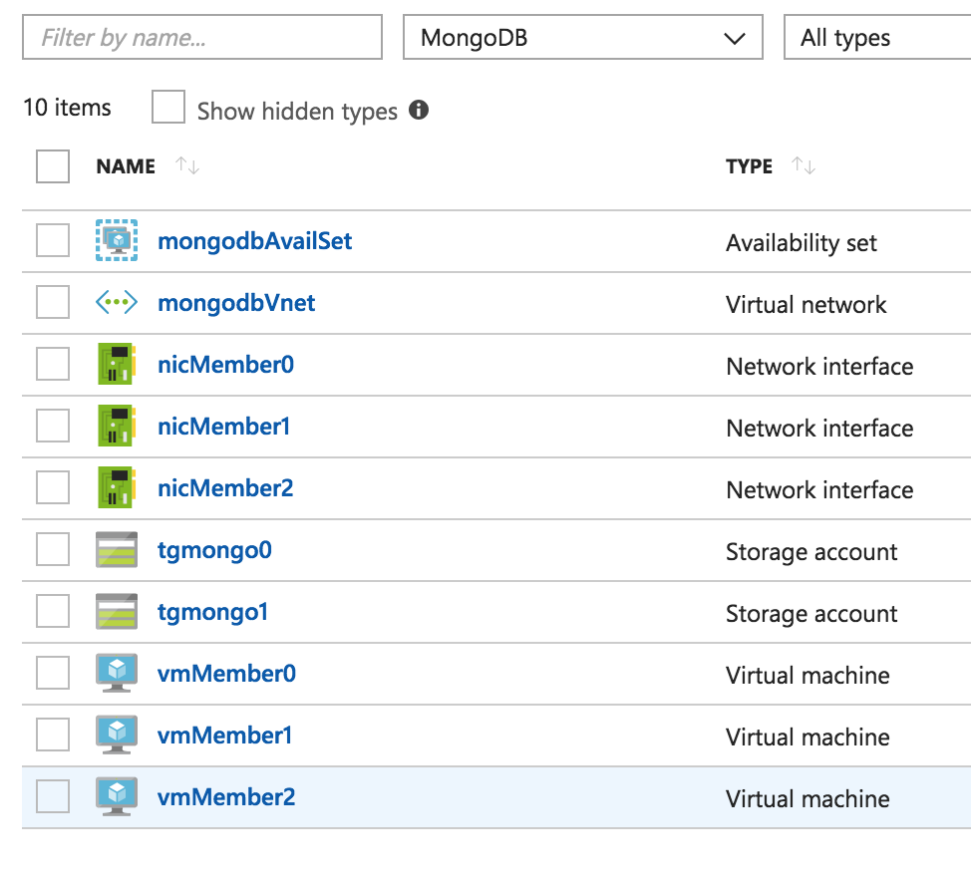
Task: Mark the vmMember0 row checkbox
Action: coord(53,673)
